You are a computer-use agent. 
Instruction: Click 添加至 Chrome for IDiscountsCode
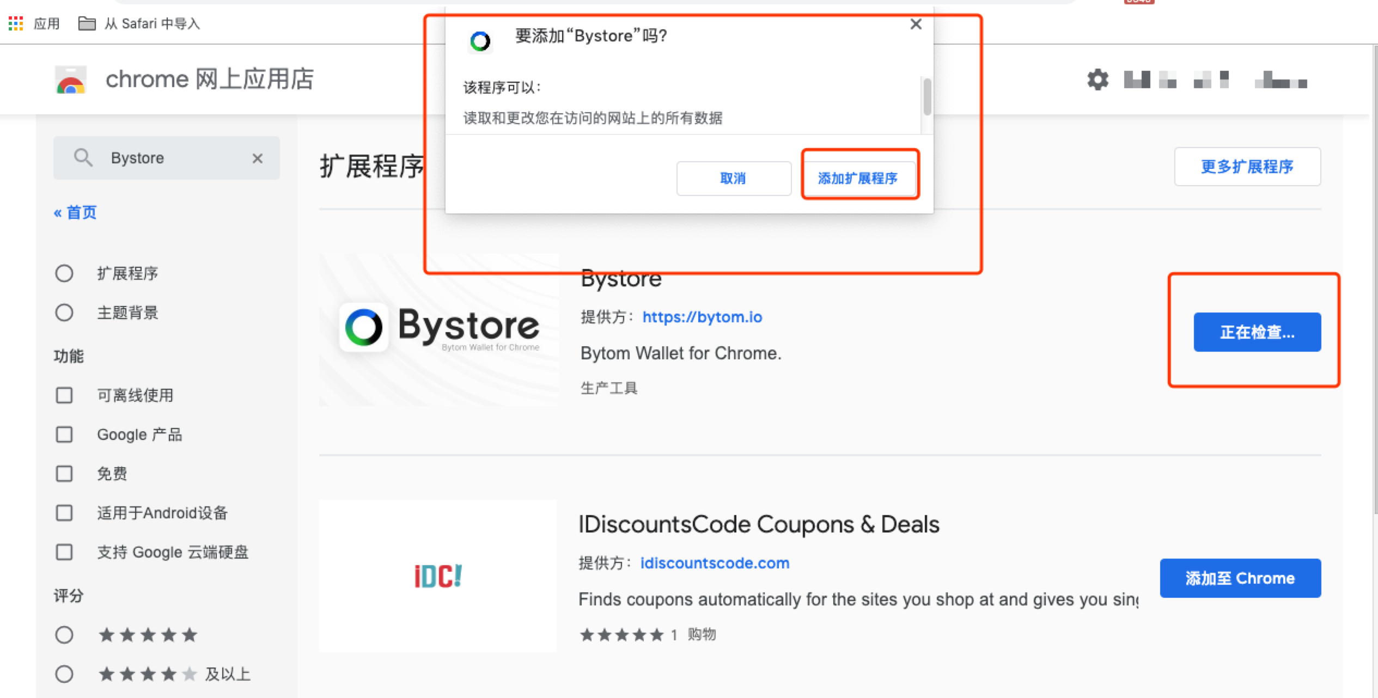(x=1240, y=578)
